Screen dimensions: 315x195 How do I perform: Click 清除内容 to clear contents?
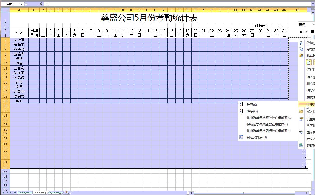click(x=310, y=90)
